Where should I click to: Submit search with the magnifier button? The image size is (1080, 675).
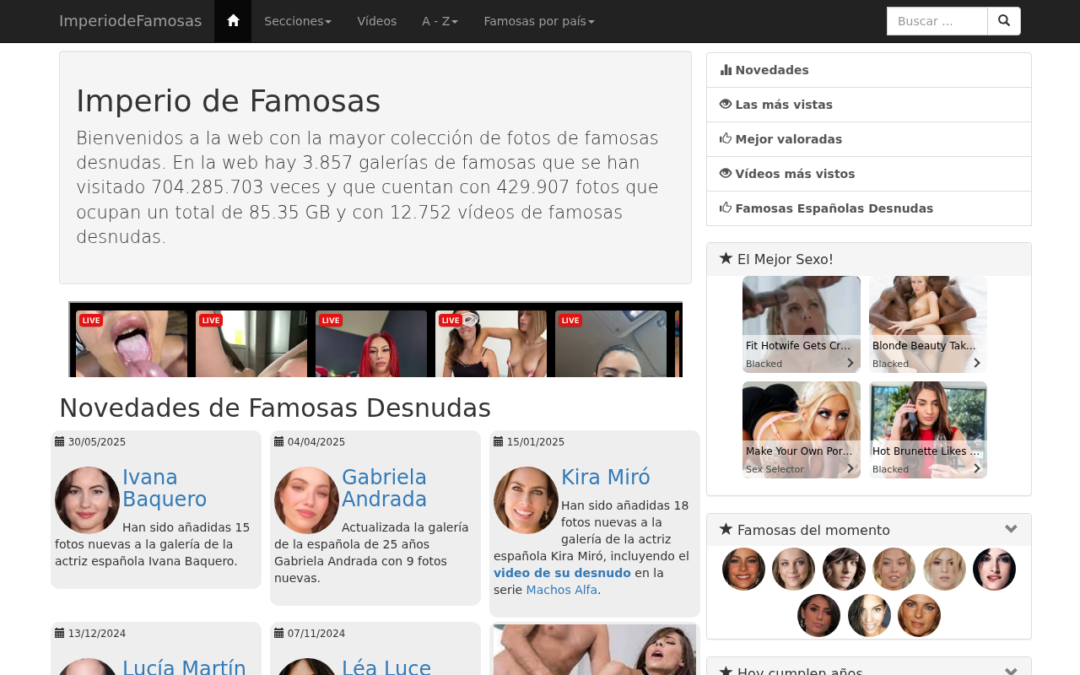click(x=1004, y=21)
